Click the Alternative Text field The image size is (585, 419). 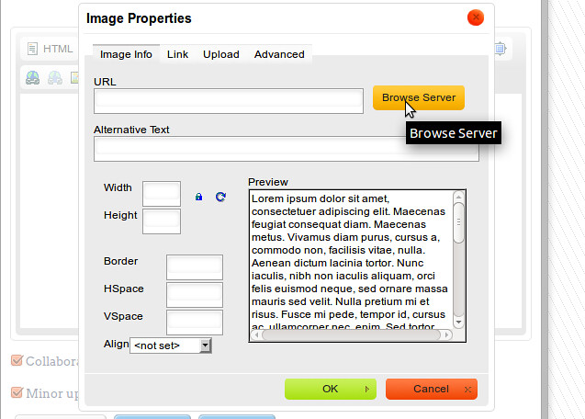(x=287, y=149)
